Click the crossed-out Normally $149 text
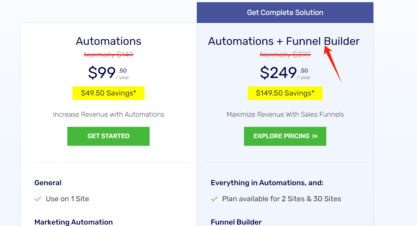Screen dimensions: 417x226 point(109,55)
